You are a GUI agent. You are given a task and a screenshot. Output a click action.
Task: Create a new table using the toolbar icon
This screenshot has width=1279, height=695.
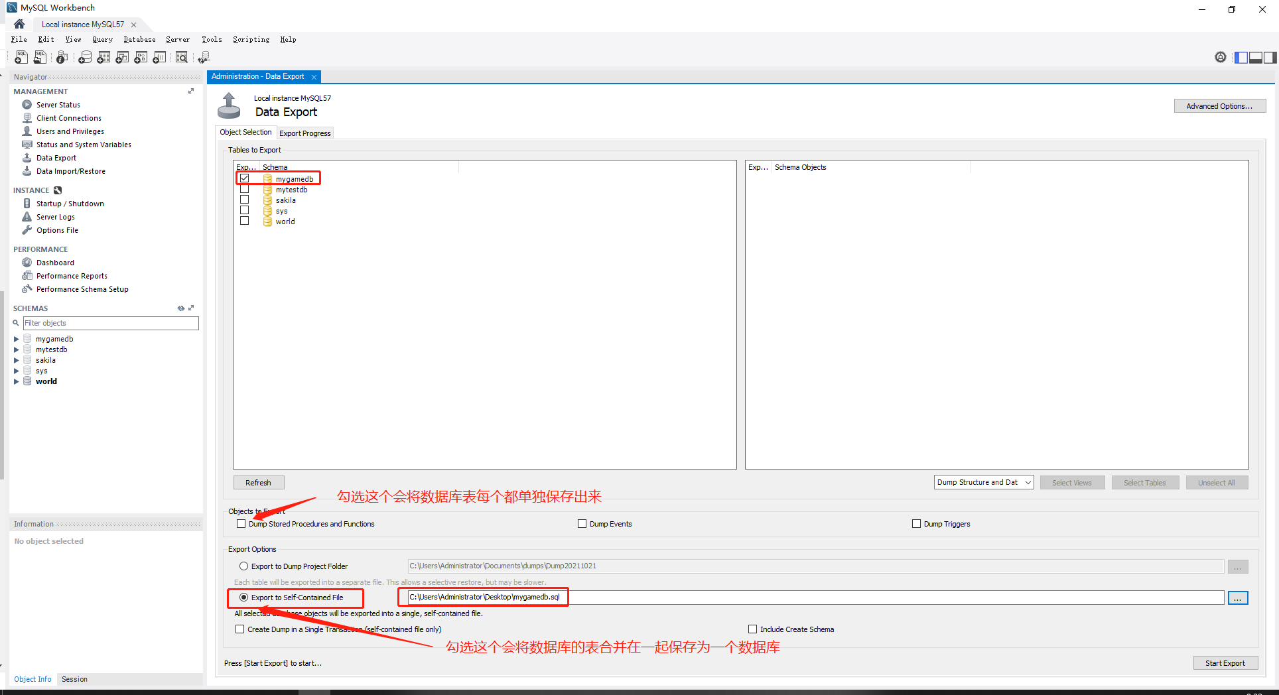(103, 57)
